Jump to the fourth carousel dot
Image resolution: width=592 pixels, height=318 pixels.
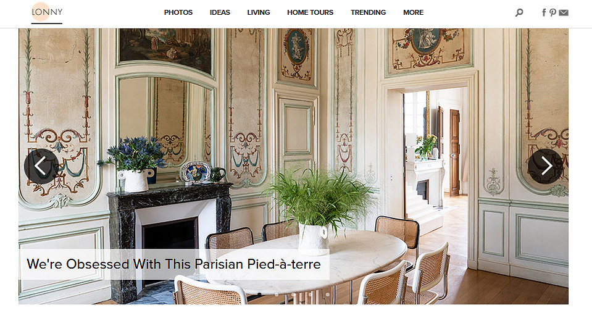coord(311,294)
